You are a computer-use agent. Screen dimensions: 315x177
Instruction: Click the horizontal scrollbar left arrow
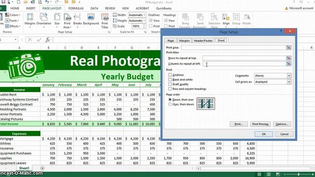[x=198, y=168]
